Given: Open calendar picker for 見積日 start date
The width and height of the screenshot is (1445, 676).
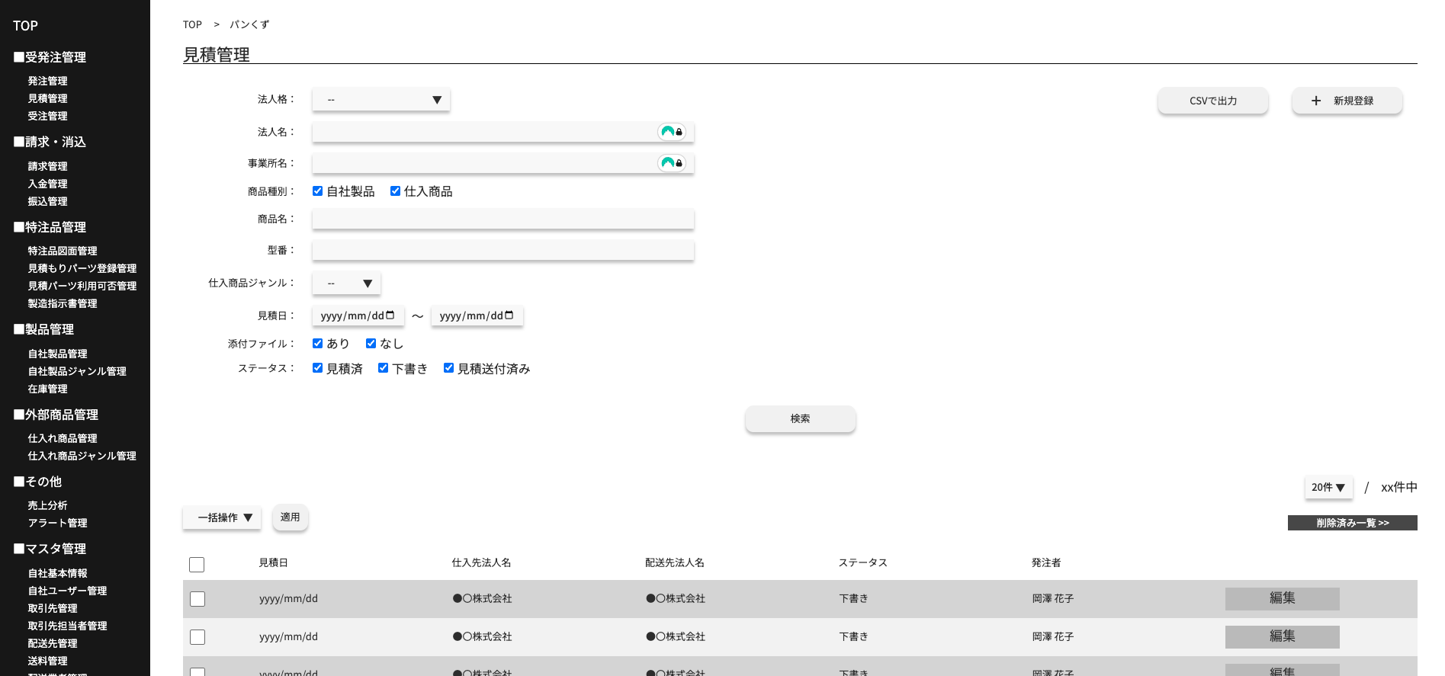Looking at the screenshot, I should tap(390, 316).
